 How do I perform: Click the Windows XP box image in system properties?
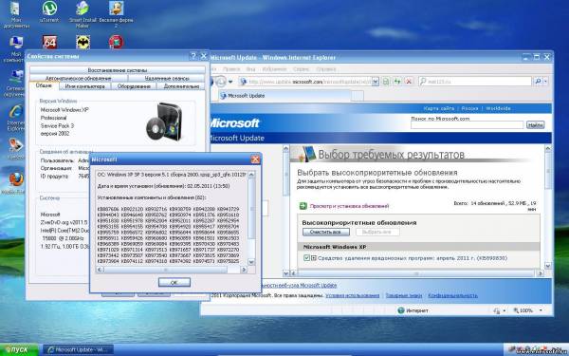[164, 122]
